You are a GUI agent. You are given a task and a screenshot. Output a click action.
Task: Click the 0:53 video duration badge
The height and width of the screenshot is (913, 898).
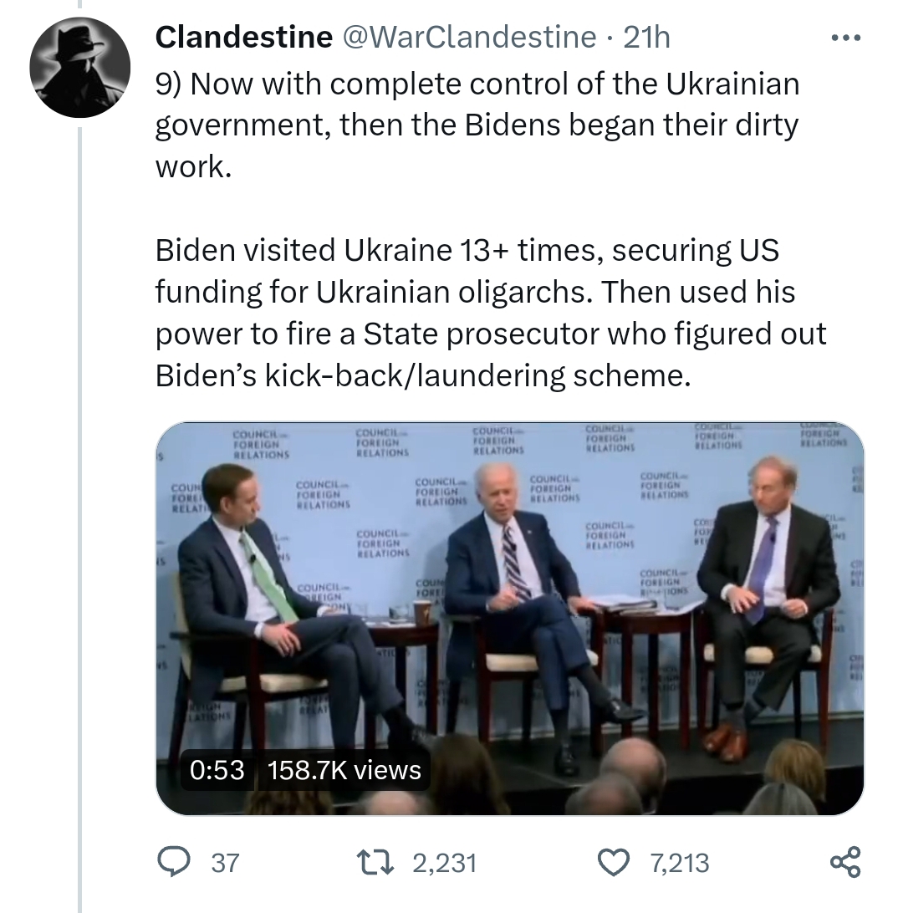point(217,770)
